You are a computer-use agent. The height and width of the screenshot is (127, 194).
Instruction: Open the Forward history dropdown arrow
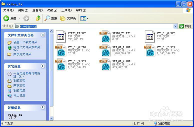pos(32,18)
